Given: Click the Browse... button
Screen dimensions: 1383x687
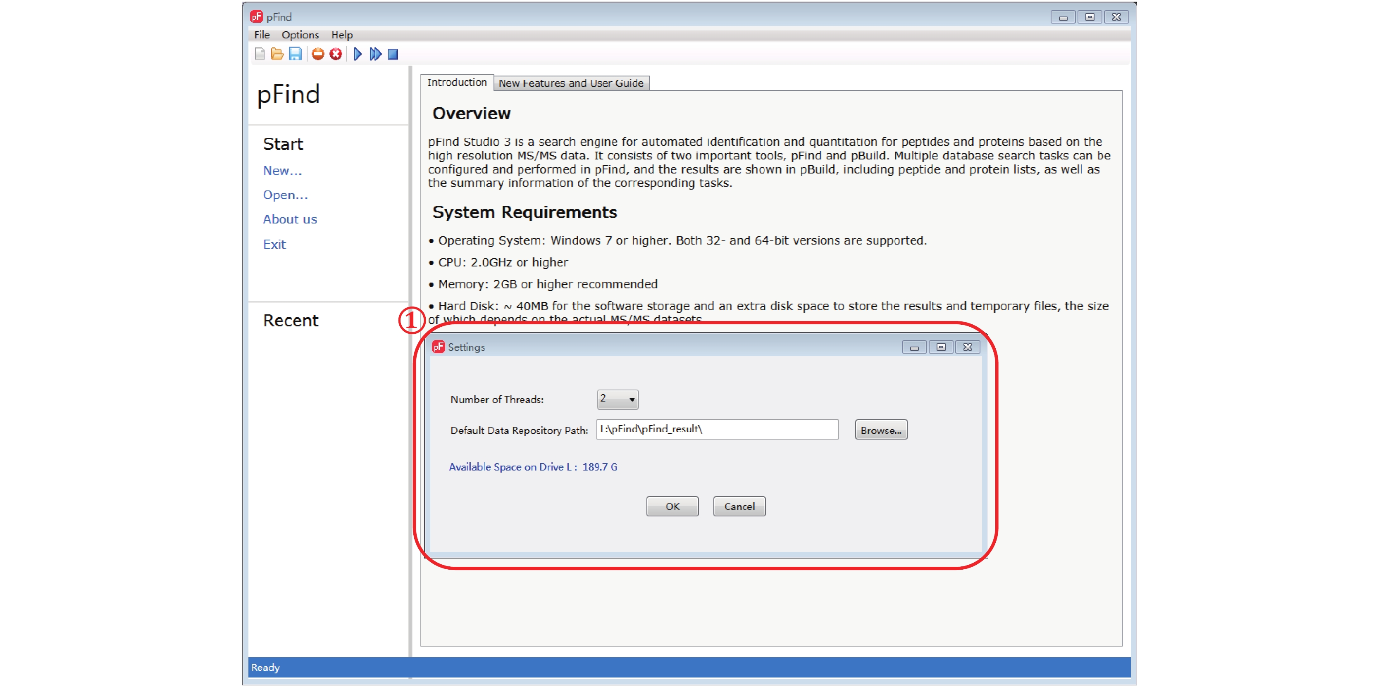Looking at the screenshot, I should [x=881, y=430].
